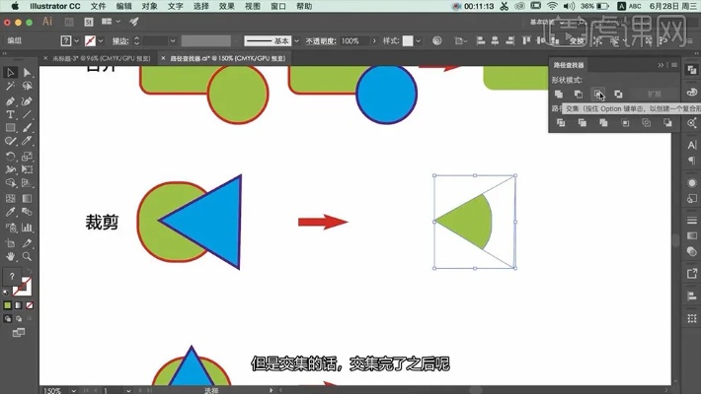Set fill mode to None
Viewport: 701px width, 394px height.
click(x=30, y=305)
